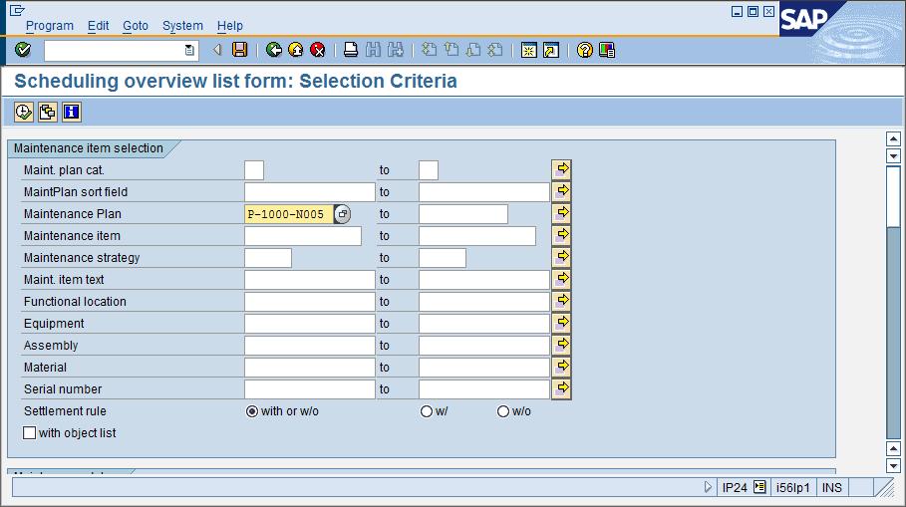The width and height of the screenshot is (906, 507).
Task: Click the top scroll up arrow
Action: 893,139
